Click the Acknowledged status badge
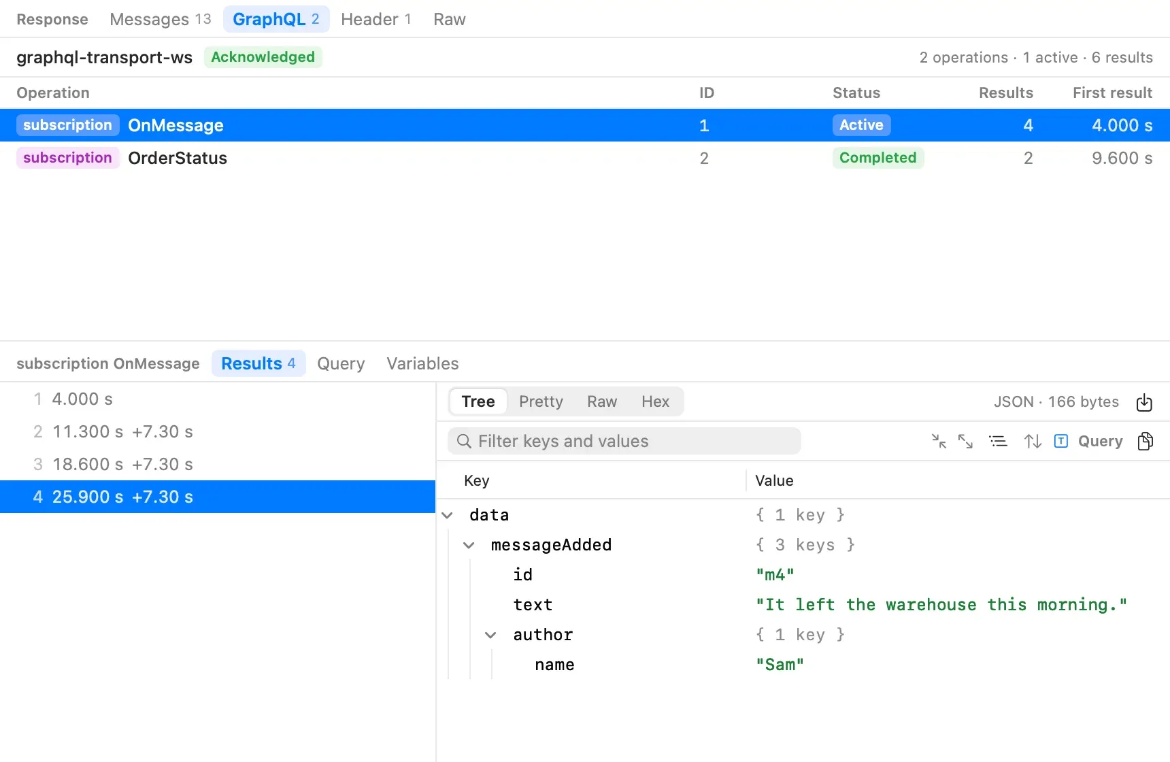The height and width of the screenshot is (762, 1170). [263, 57]
